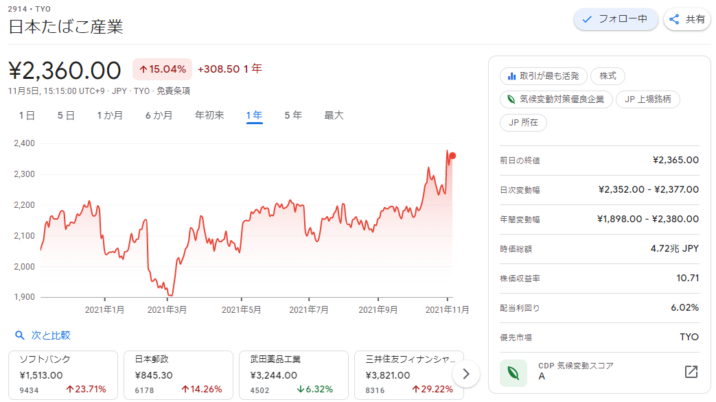Select the 年初来 range tab

coord(209,115)
